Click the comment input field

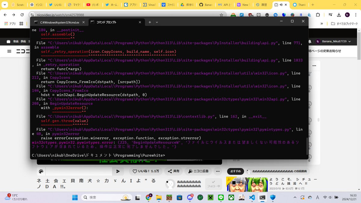(x=79, y=171)
